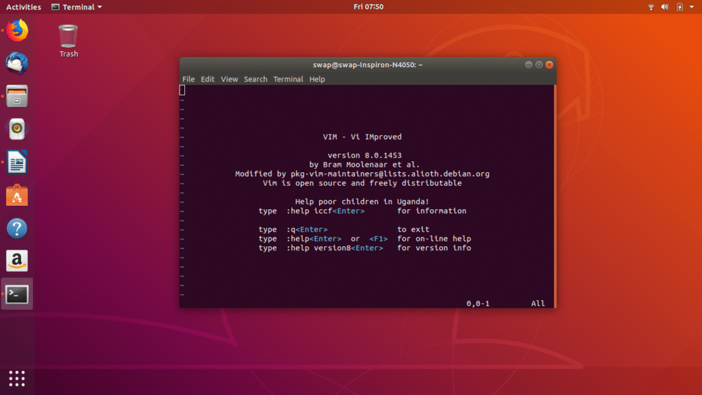The height and width of the screenshot is (395, 702).
Task: Click Activities in the top bar
Action: pyautogui.click(x=23, y=6)
